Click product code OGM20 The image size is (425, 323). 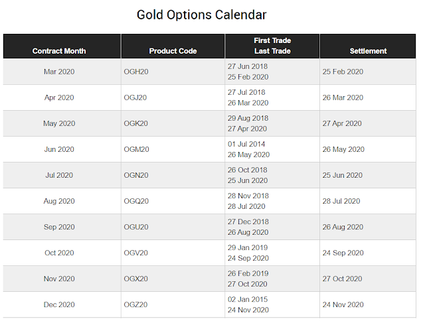click(136, 149)
